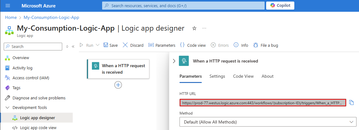Open workflow Parameters from the toolbar
The image size is (359, 130).
(x=162, y=45)
